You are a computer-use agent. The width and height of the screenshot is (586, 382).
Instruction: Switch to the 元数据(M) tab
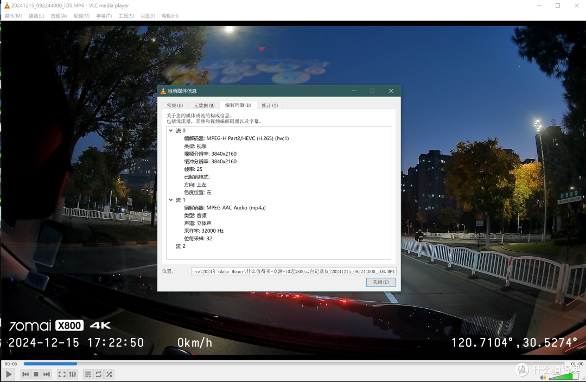204,105
